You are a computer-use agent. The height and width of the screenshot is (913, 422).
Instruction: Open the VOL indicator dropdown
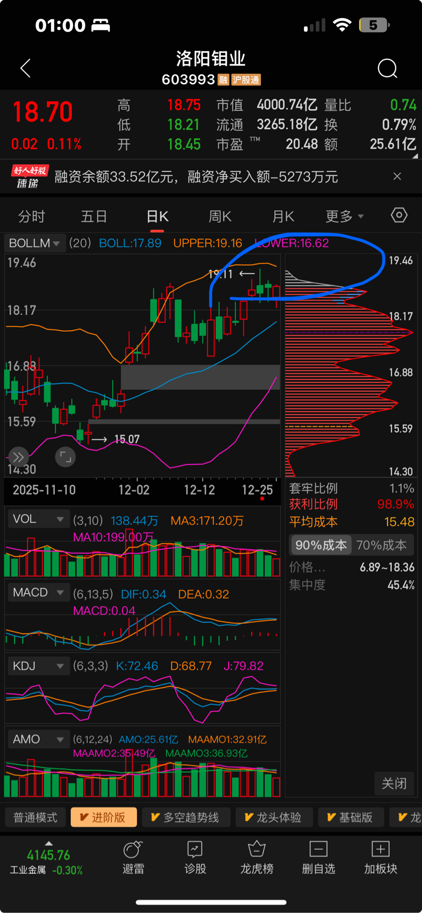[x=38, y=519]
